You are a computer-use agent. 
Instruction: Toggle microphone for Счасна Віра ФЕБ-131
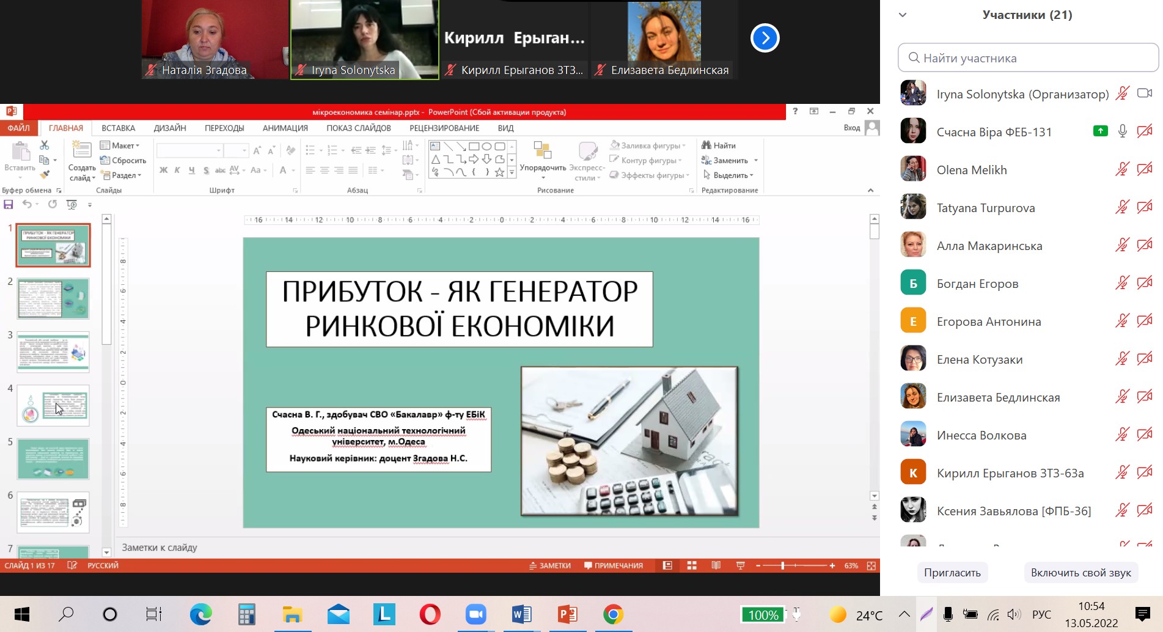pos(1122,131)
